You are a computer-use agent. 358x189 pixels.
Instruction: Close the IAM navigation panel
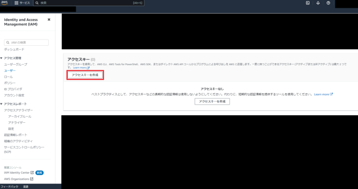[49, 20]
